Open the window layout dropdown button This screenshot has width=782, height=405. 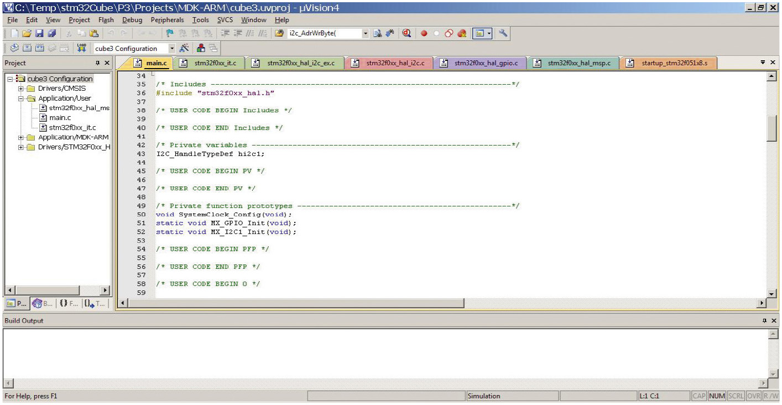pyautogui.click(x=490, y=33)
